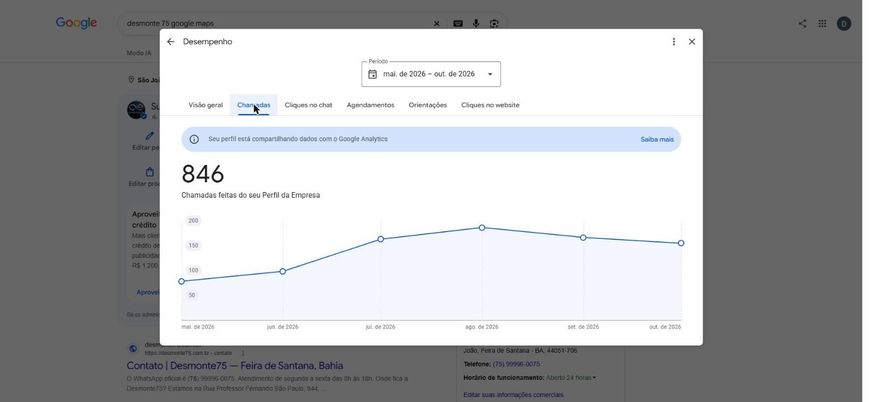Click the chart axis label 200

click(193, 220)
